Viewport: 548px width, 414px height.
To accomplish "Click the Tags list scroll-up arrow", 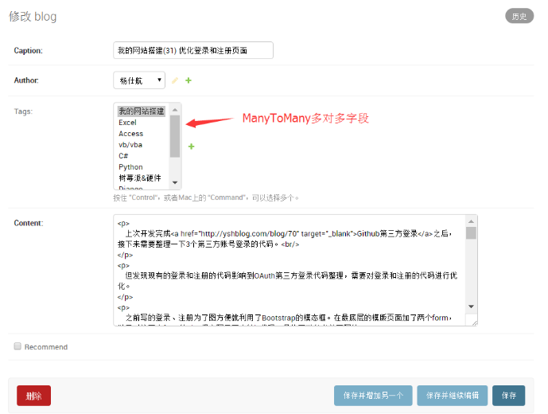I will pyautogui.click(x=175, y=110).
